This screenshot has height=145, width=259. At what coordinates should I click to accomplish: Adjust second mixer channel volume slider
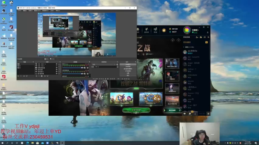click(73, 74)
